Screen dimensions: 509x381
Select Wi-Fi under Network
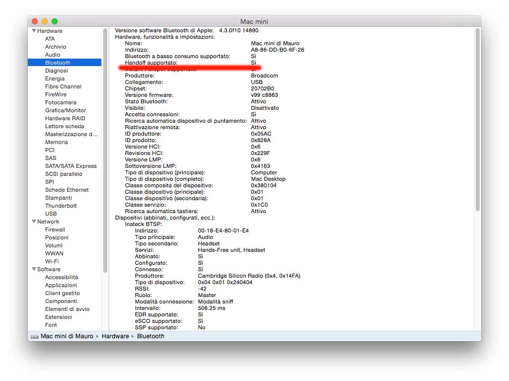click(52, 261)
